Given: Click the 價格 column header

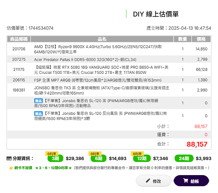Looking at the screenshot, I should 201,39.
